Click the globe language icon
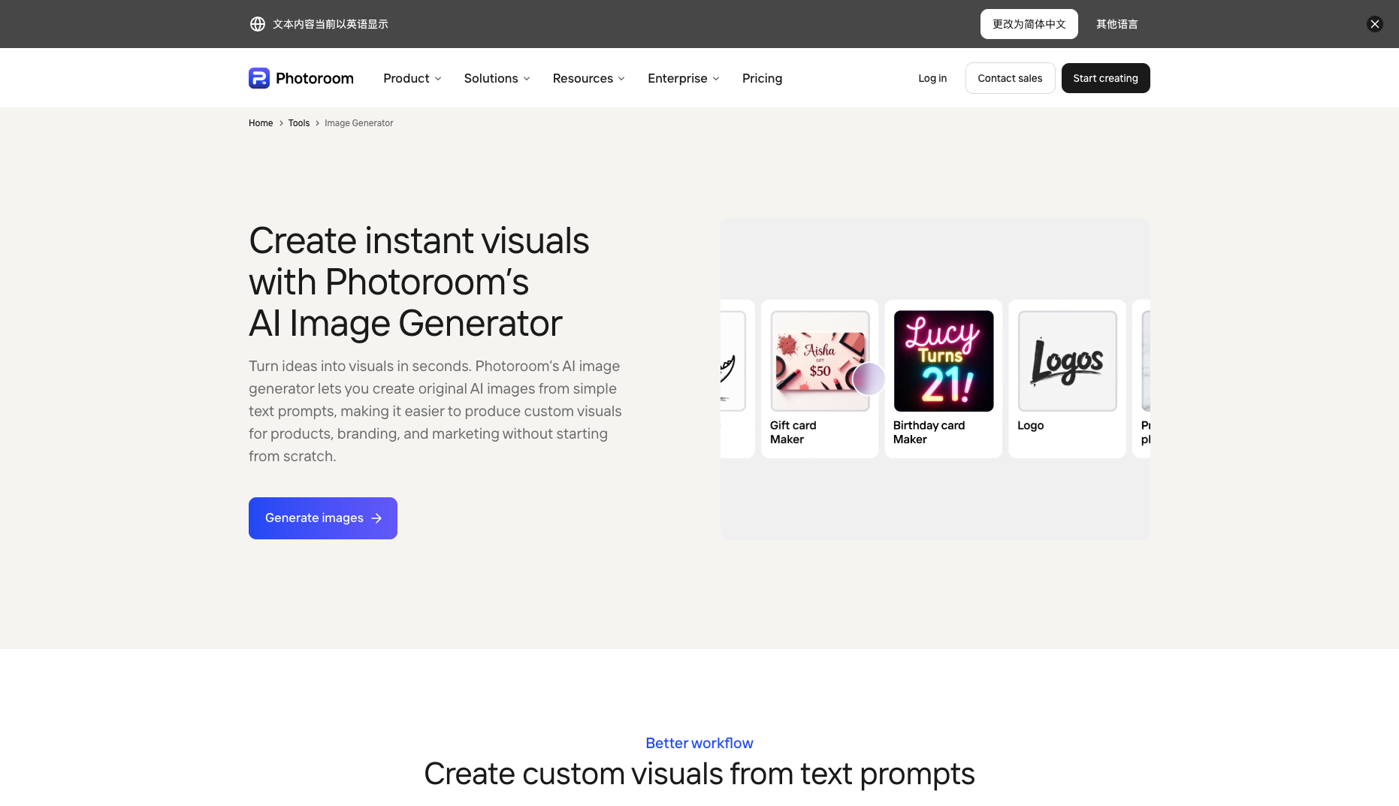This screenshot has height=806, width=1399. 258,24
